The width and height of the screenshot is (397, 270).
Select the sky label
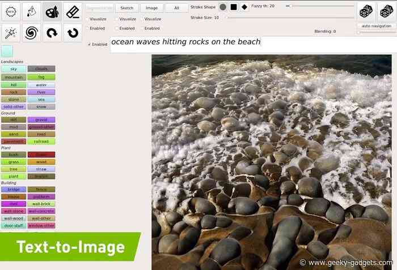[x=14, y=68]
